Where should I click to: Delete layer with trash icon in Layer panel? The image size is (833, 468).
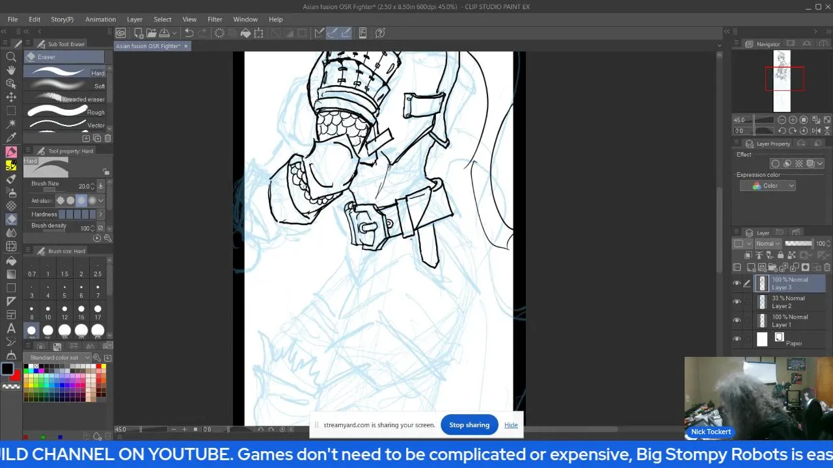(827, 267)
